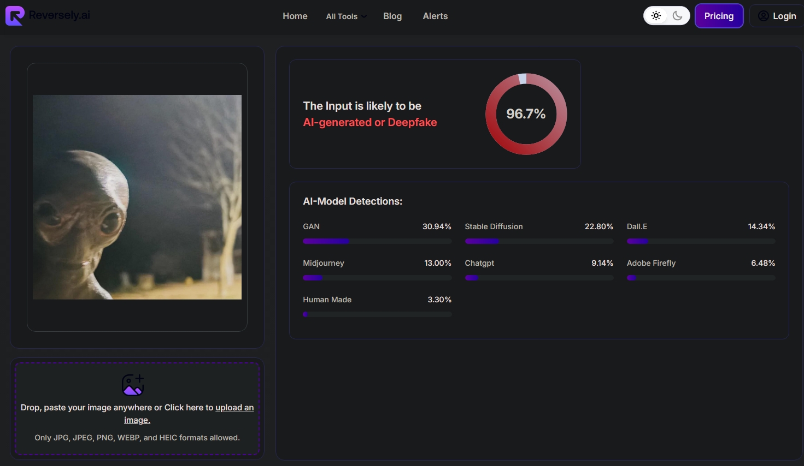Click the GAN detection progress bar
The width and height of the screenshot is (804, 466).
coord(377,241)
